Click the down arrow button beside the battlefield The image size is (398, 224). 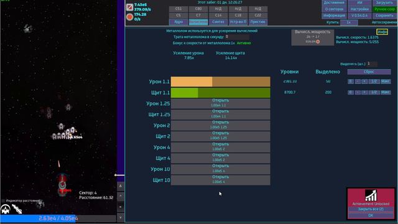(121, 217)
